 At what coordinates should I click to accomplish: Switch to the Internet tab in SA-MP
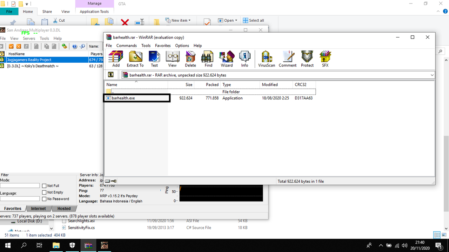point(38,209)
